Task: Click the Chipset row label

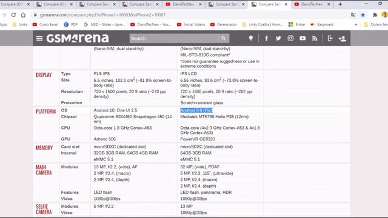Action: click(x=69, y=117)
